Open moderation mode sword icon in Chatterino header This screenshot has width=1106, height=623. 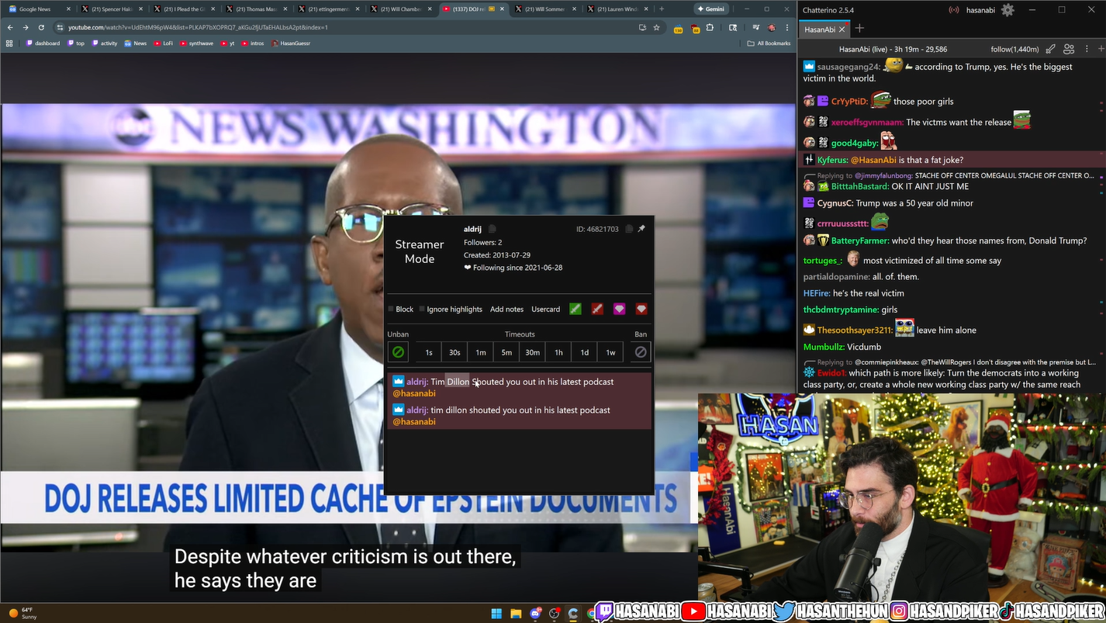1050,49
